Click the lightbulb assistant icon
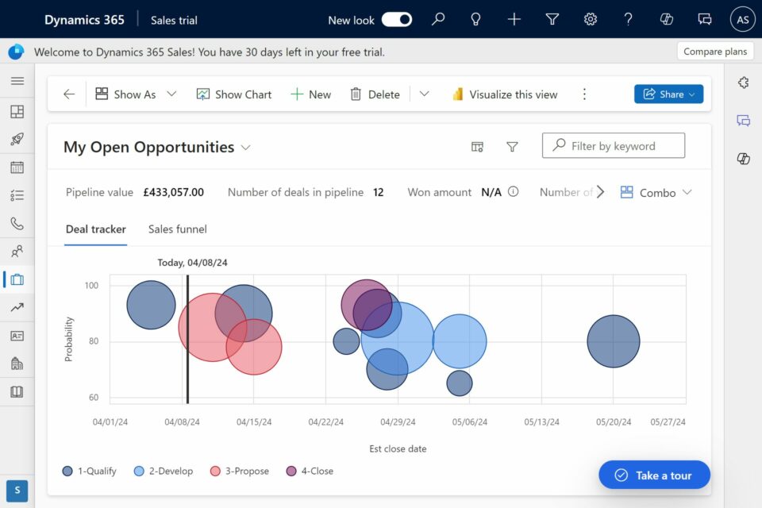Image resolution: width=762 pixels, height=508 pixels. tap(476, 20)
